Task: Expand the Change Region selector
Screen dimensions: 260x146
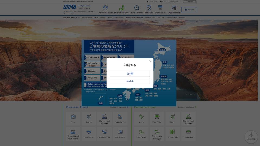Action: [x=84, y=8]
